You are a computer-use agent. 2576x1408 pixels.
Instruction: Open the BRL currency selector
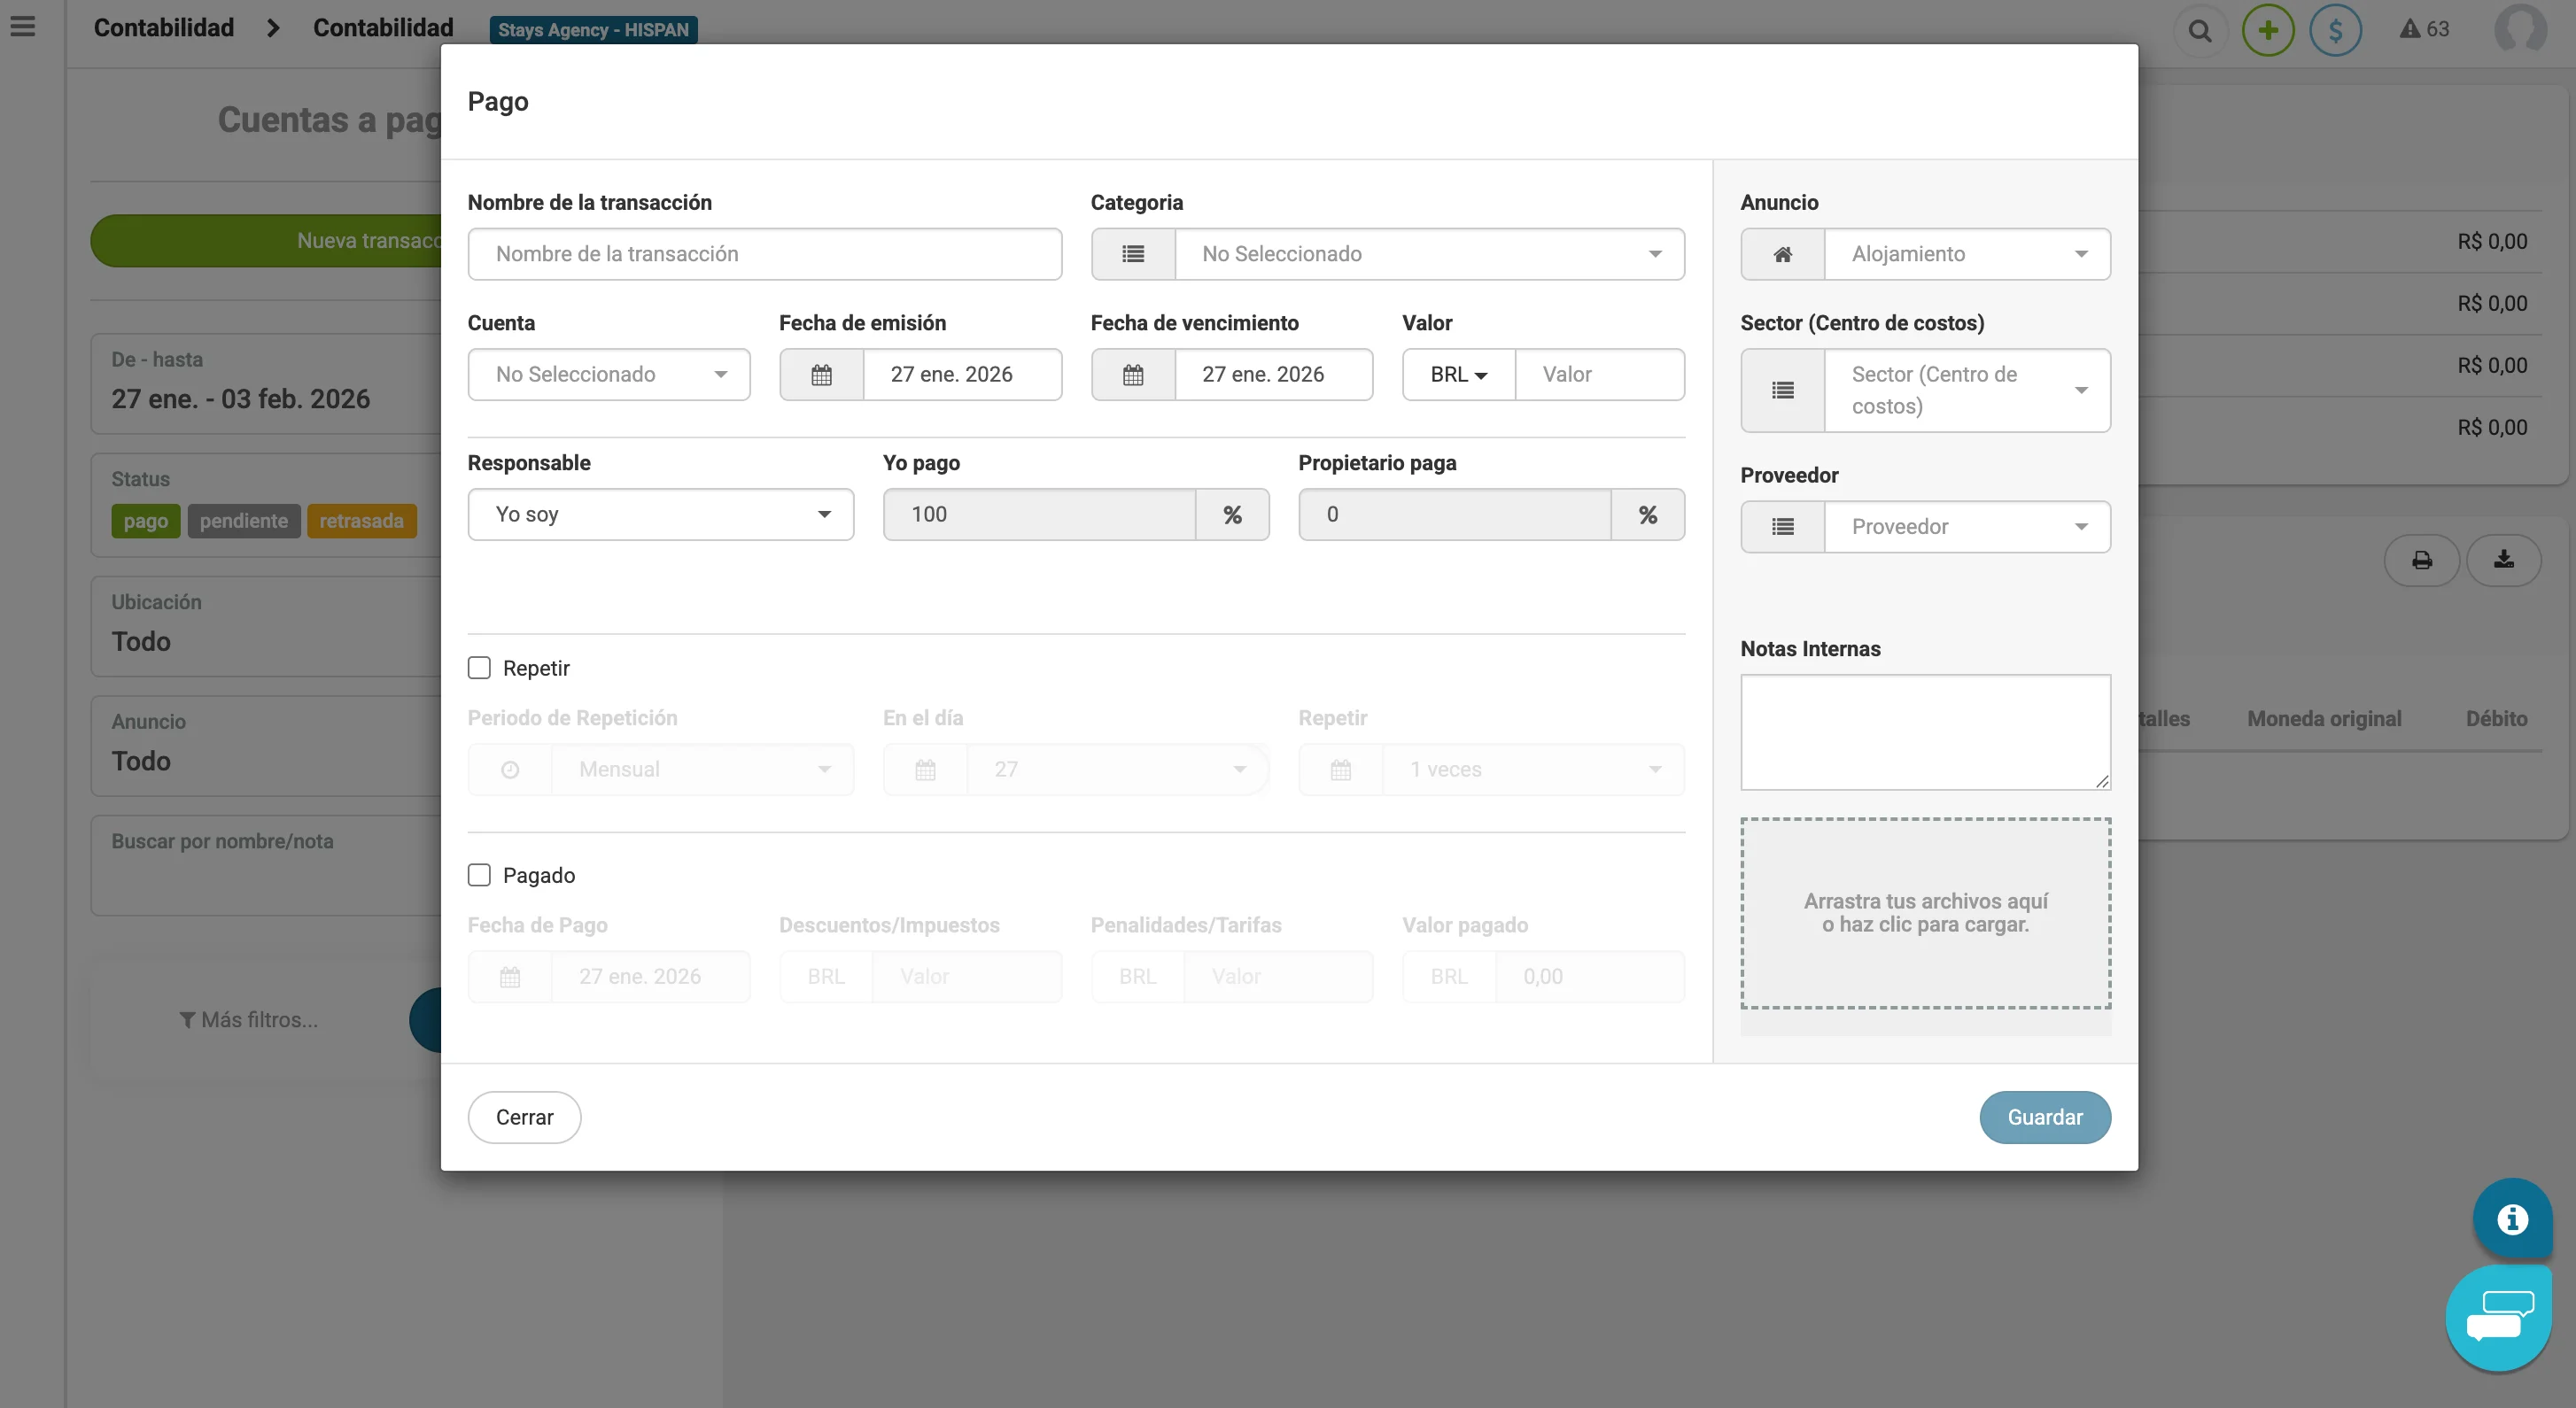pos(1458,375)
